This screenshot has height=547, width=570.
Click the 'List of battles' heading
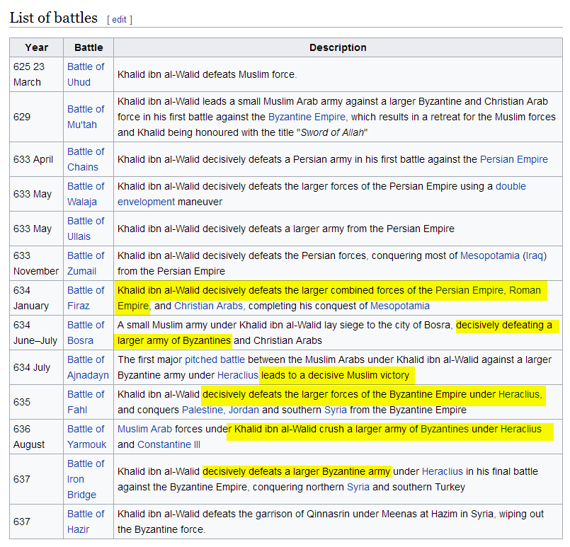(53, 18)
